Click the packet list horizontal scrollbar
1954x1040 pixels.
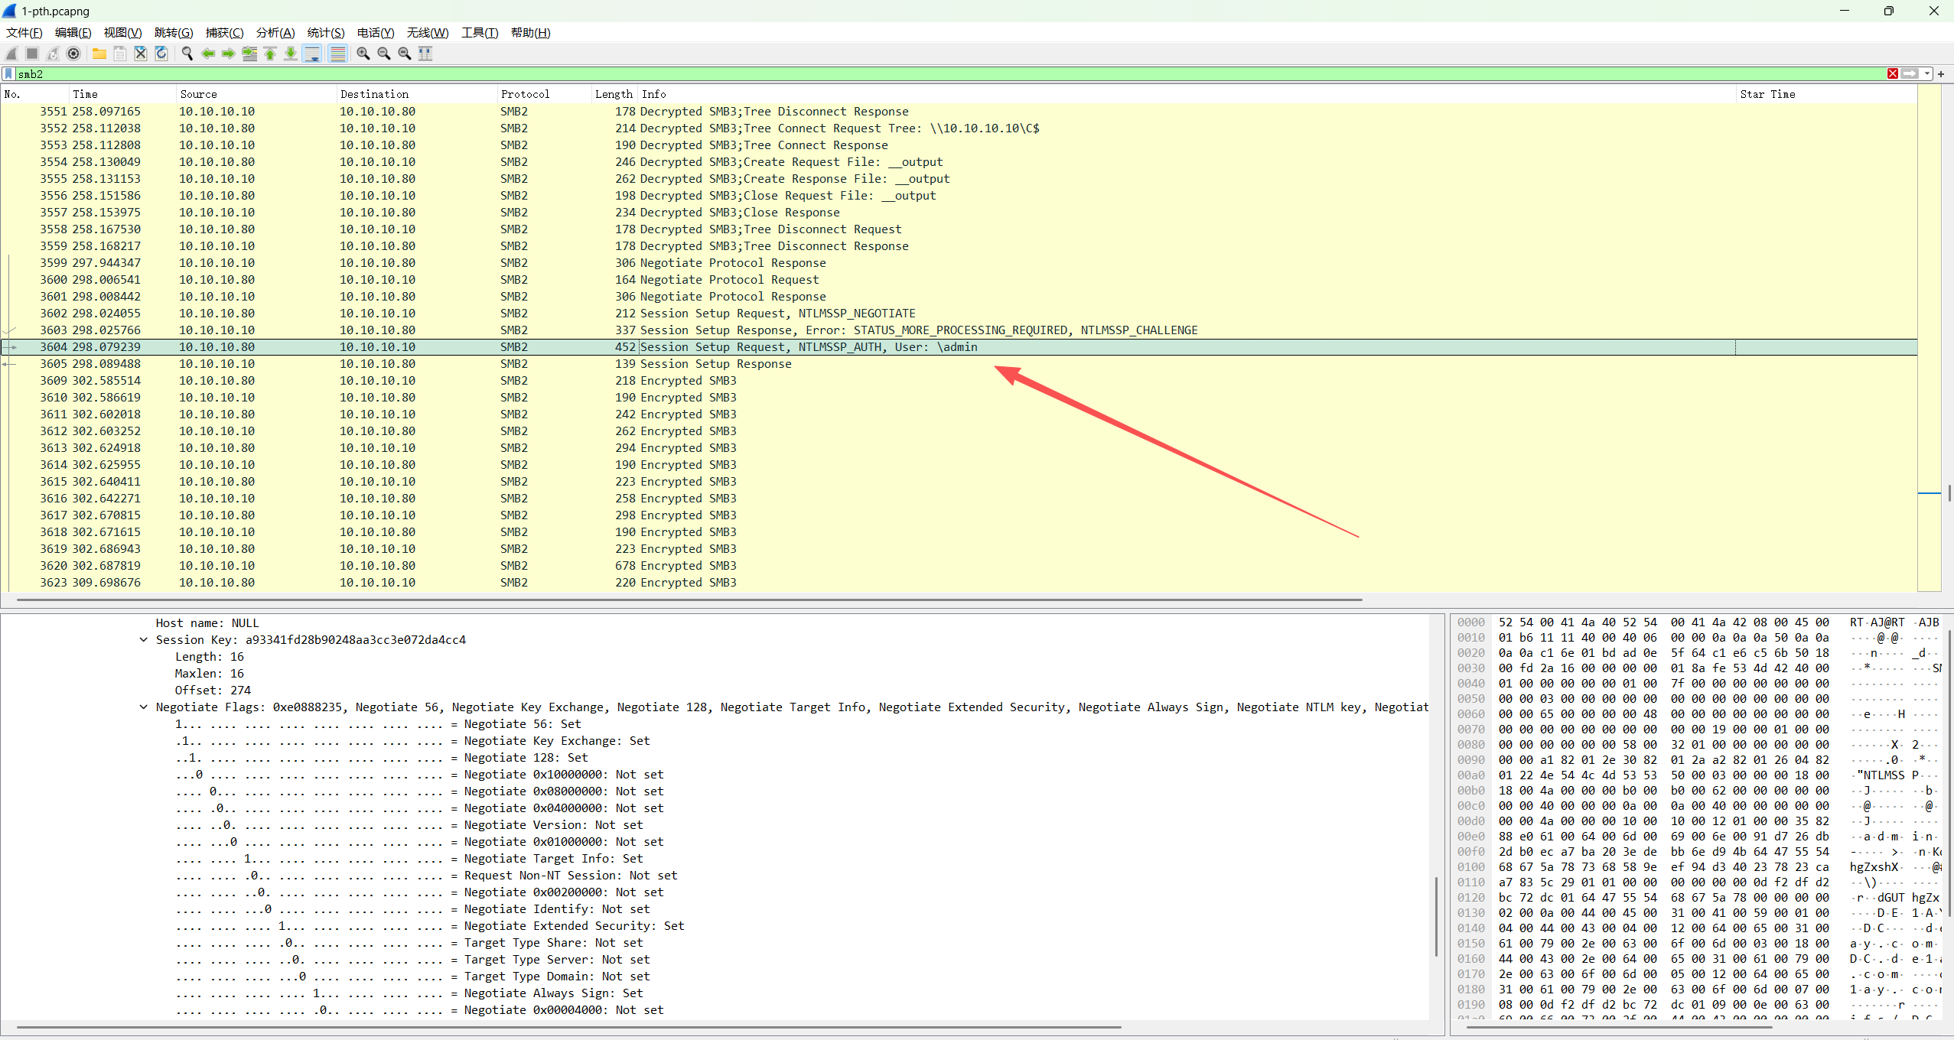(689, 600)
